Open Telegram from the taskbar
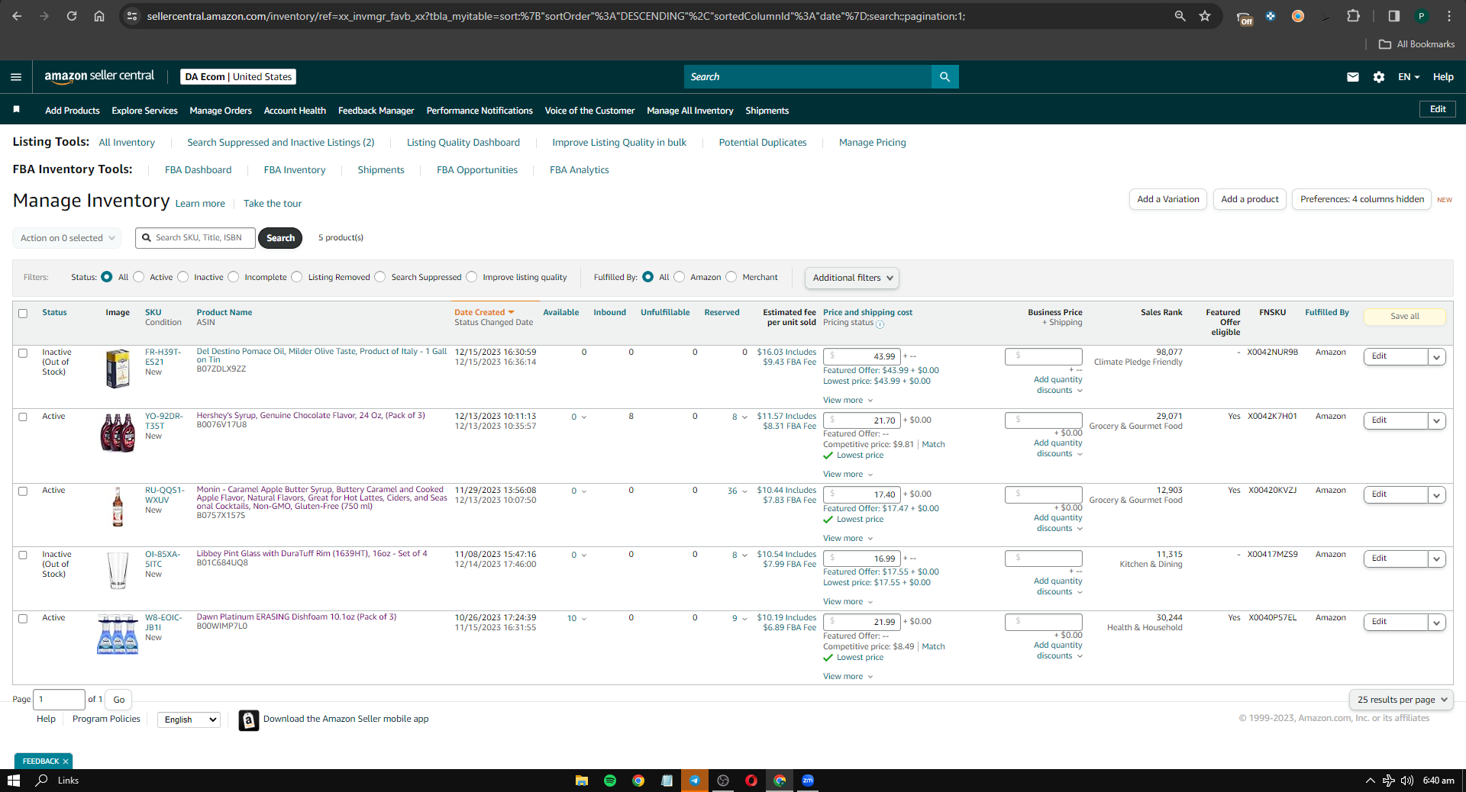The image size is (1466, 792). tap(695, 781)
